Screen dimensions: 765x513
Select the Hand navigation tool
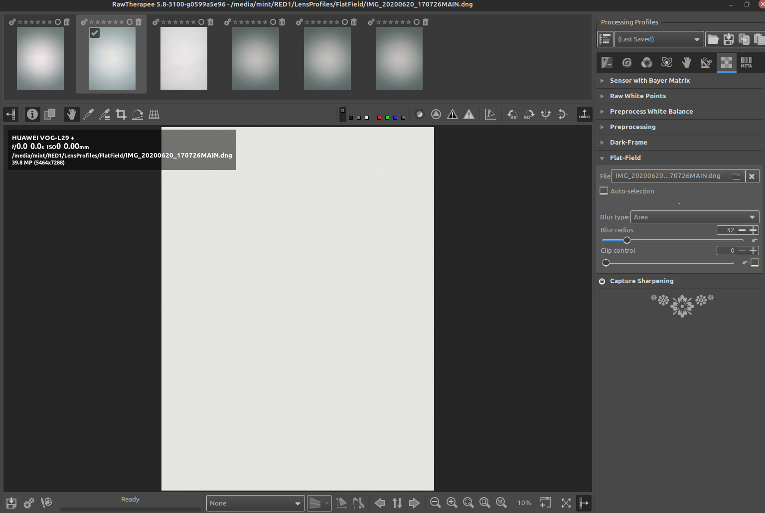coord(72,114)
